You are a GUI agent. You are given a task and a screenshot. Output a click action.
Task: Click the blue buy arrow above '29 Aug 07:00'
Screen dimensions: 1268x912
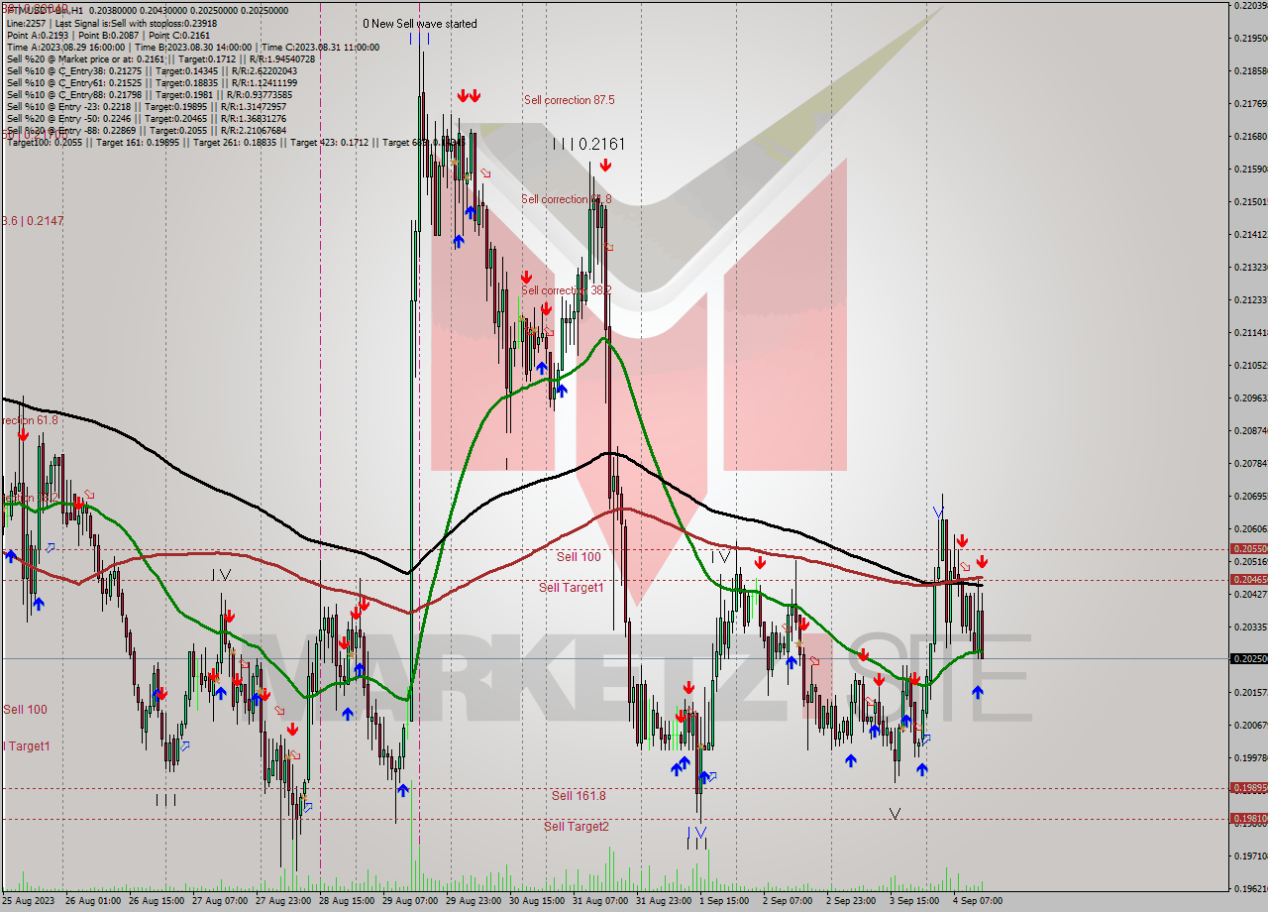click(x=403, y=790)
